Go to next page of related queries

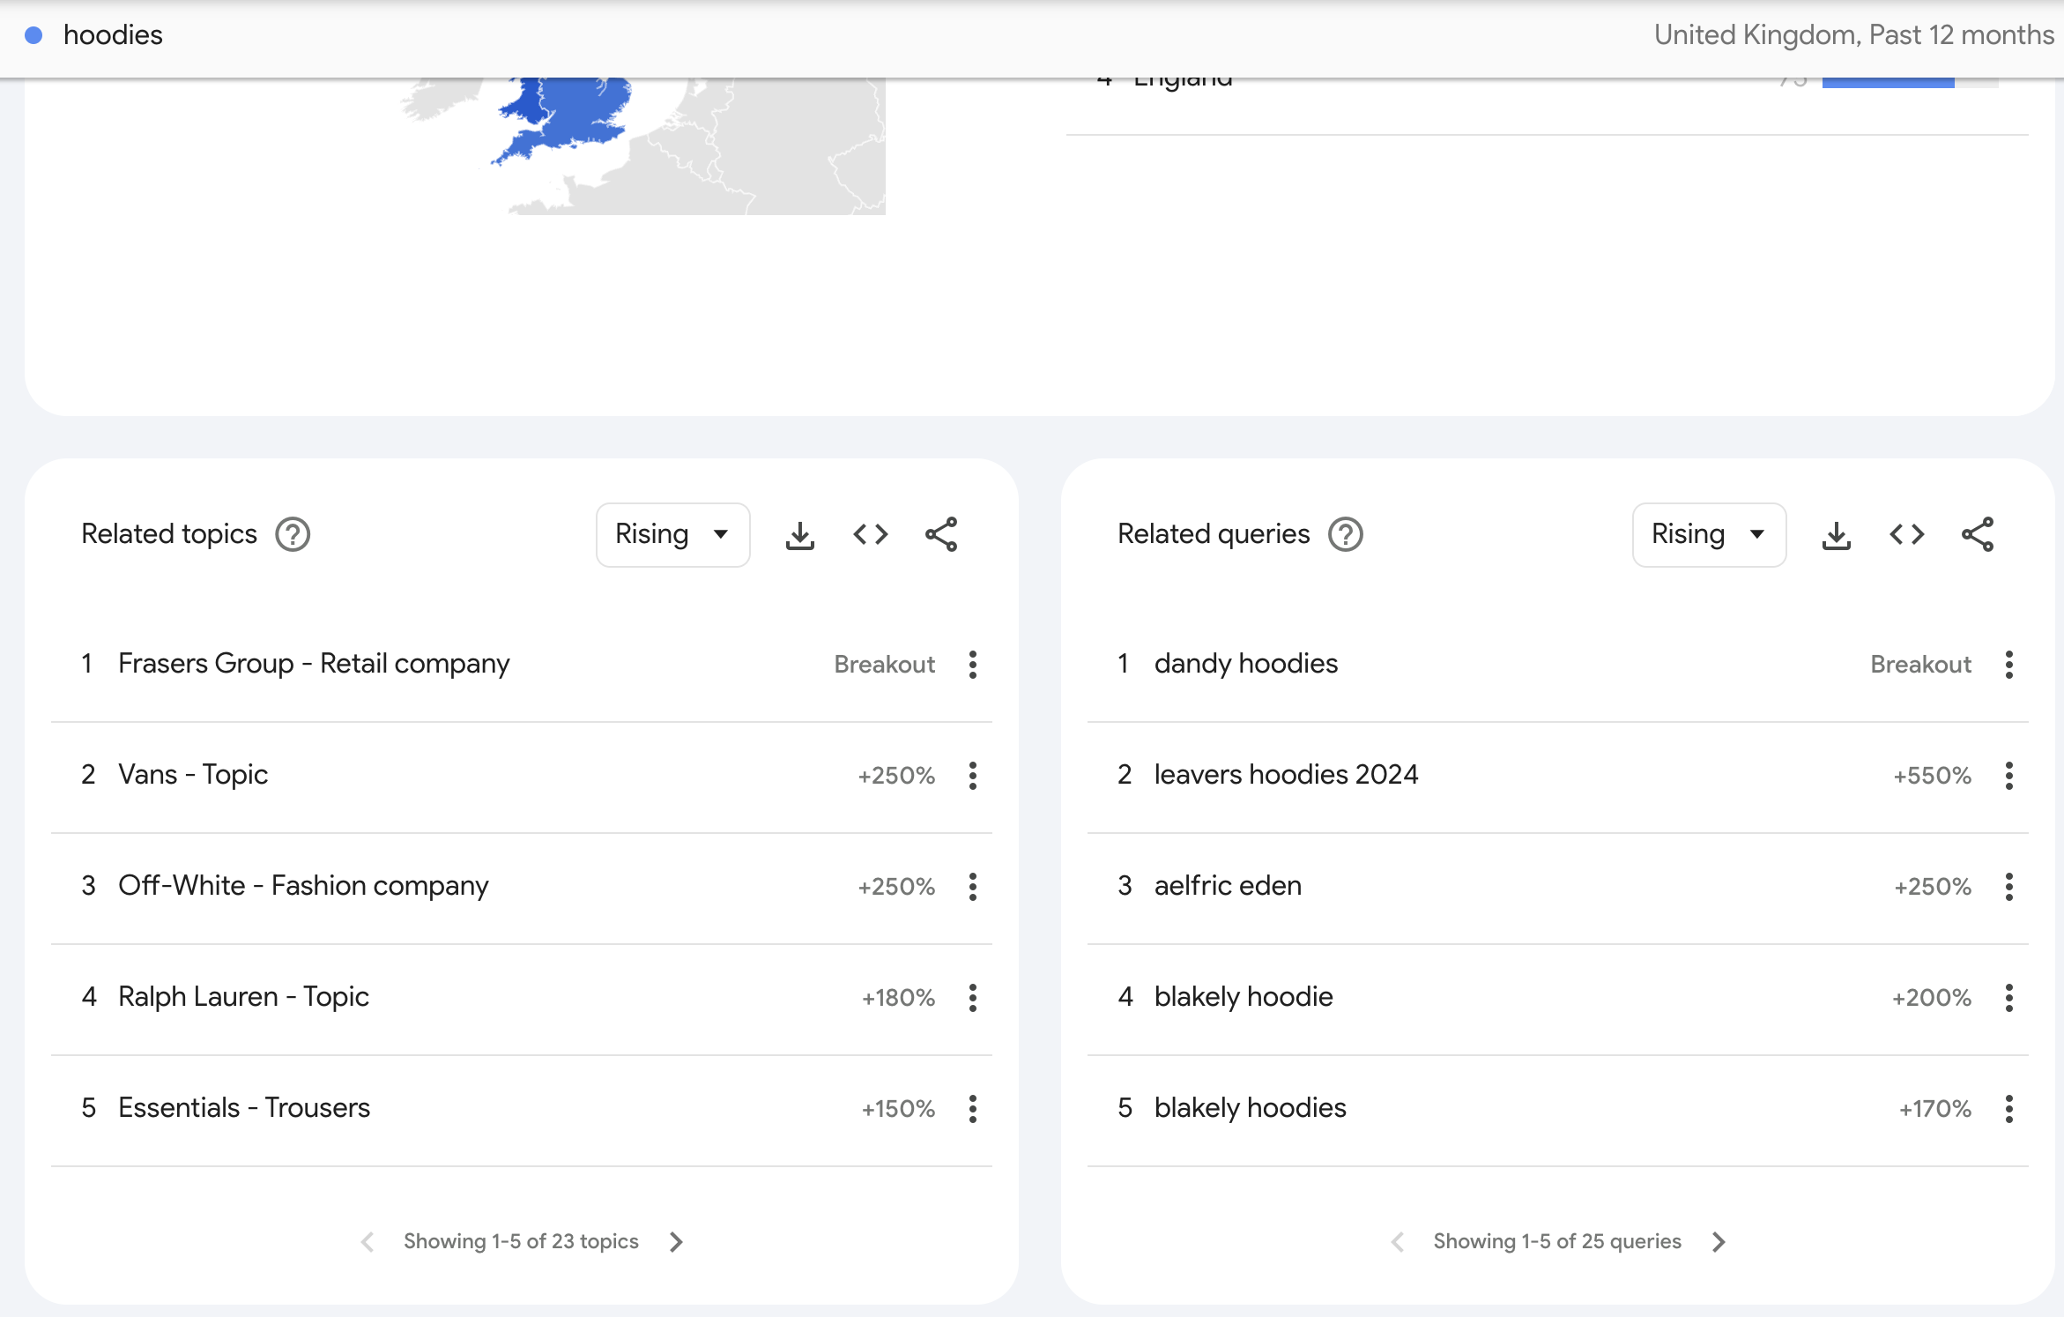coord(1719,1242)
